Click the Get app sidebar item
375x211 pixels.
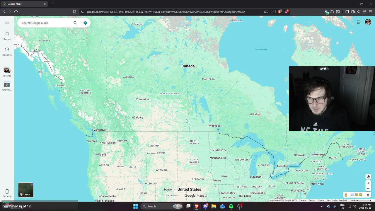(x=7, y=193)
